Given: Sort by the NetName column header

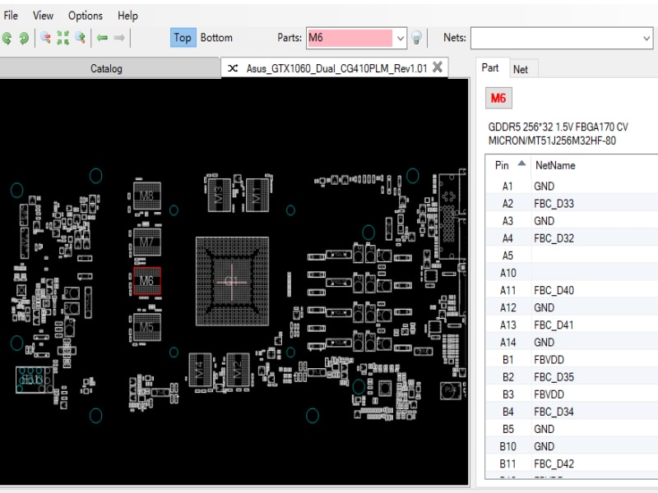Looking at the screenshot, I should click(594, 165).
